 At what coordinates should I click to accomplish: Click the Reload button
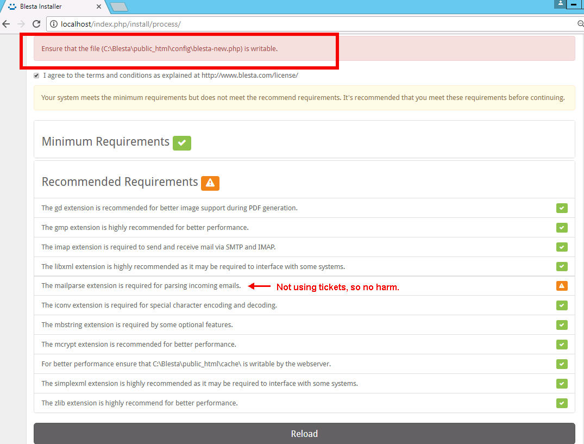click(x=304, y=434)
